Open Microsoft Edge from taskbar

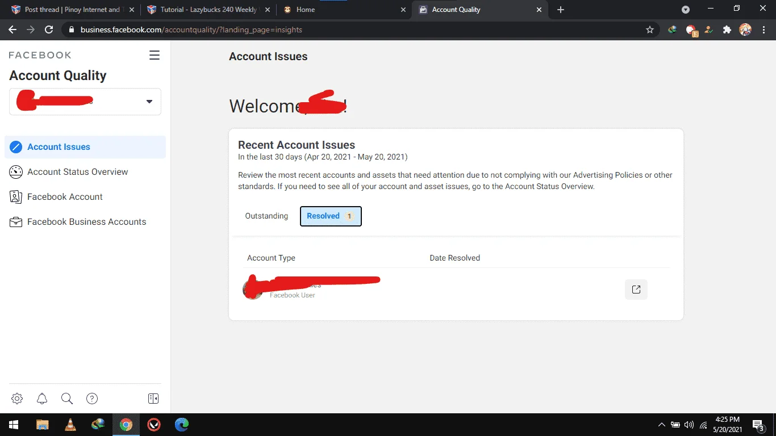click(x=182, y=425)
